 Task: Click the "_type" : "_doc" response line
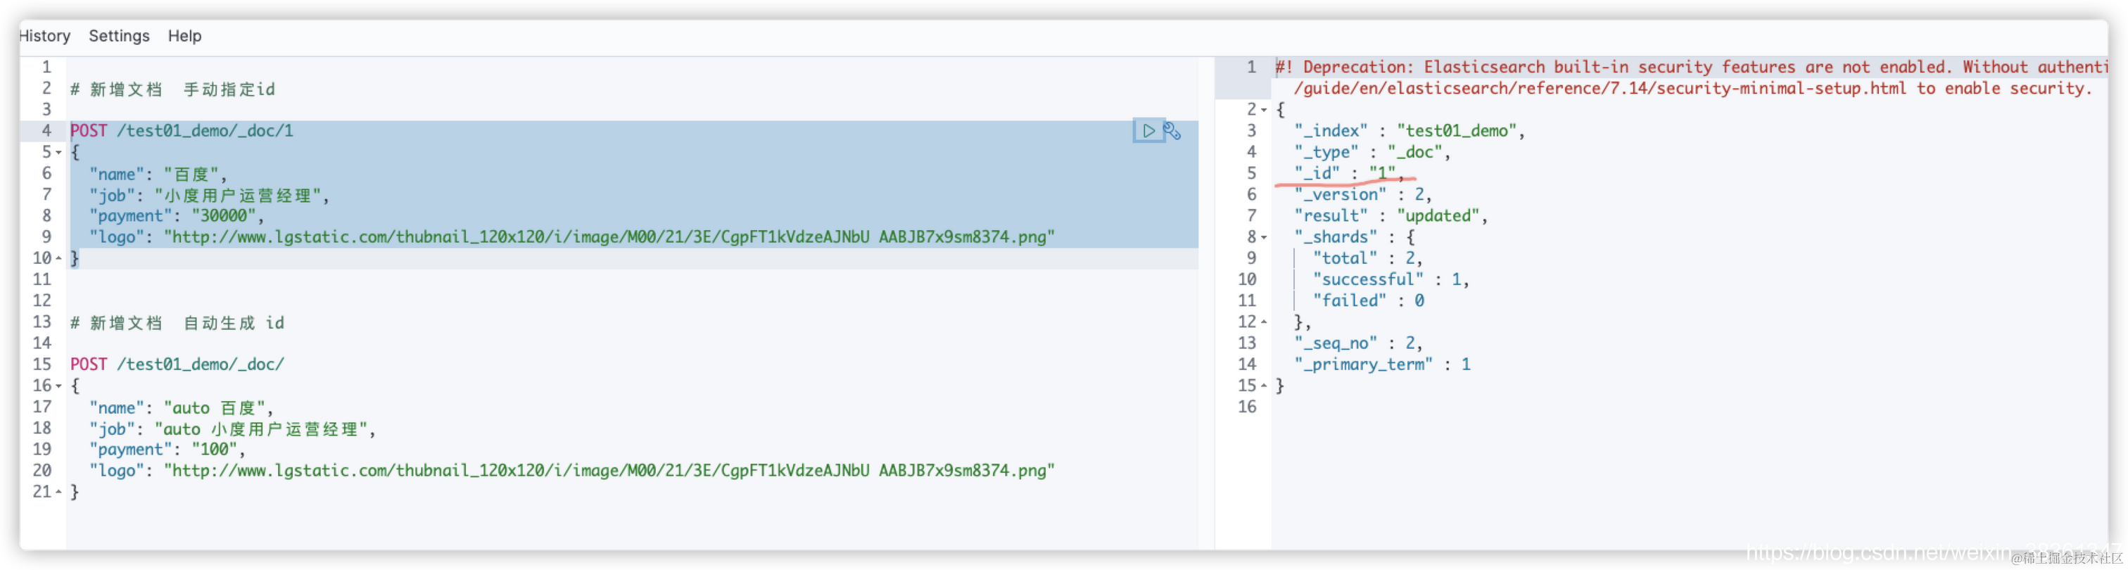1372,152
